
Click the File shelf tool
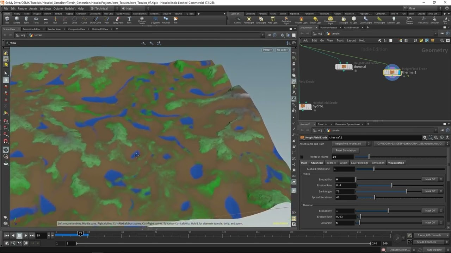coord(175,20)
